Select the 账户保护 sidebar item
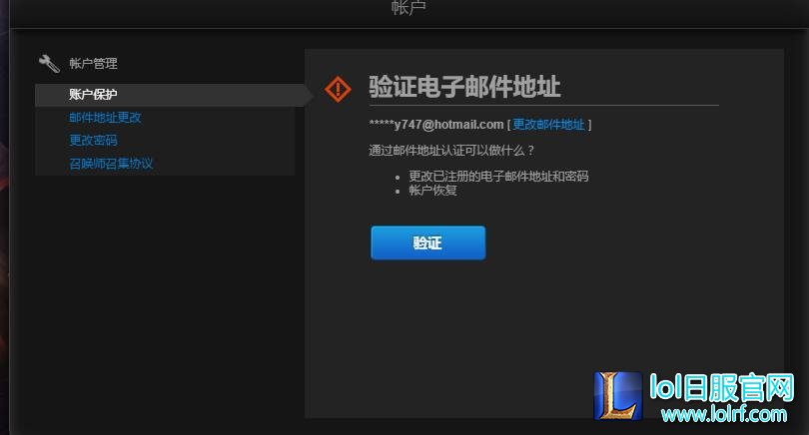This screenshot has width=809, height=435. pos(93,95)
